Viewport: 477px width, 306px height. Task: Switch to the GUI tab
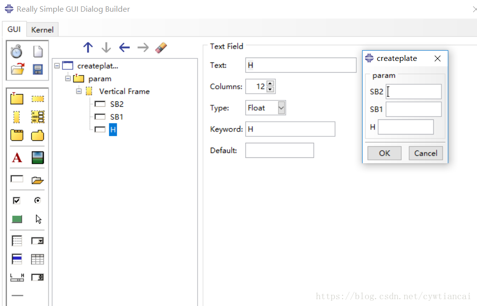pos(14,29)
